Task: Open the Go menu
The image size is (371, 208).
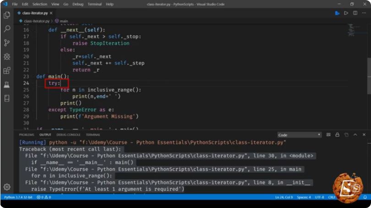Action: pyautogui.click(x=66, y=4)
